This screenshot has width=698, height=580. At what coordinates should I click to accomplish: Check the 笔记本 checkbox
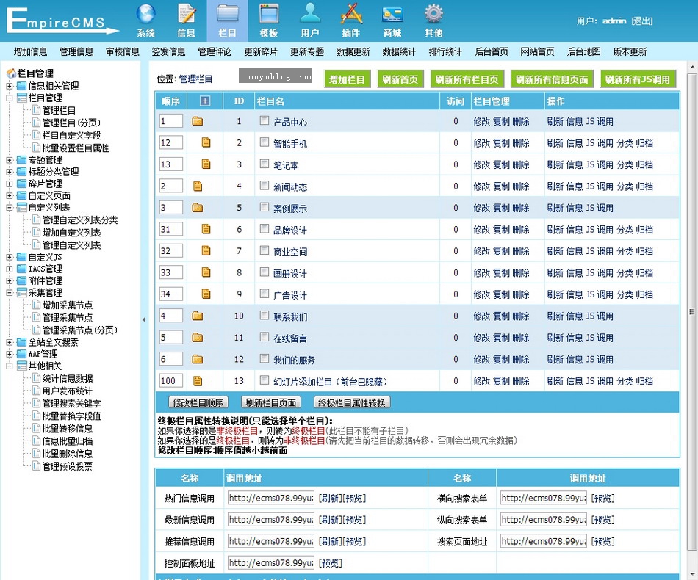265,164
